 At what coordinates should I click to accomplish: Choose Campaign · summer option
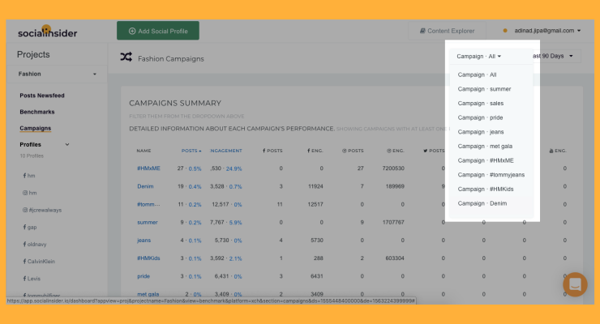click(x=484, y=89)
